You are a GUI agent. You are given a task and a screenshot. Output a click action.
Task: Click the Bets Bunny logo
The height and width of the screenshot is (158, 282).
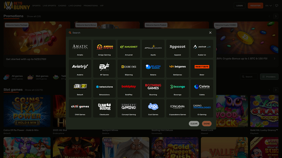pos(17,5)
